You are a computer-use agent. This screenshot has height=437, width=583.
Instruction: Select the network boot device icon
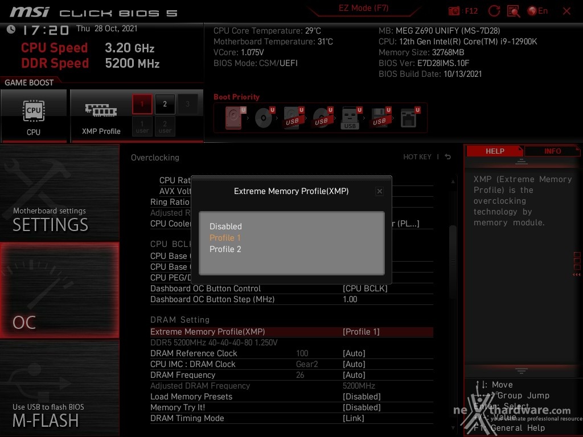(410, 118)
